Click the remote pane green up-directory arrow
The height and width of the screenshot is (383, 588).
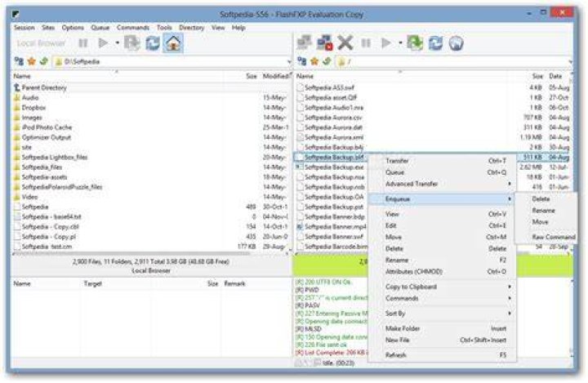coord(327,61)
